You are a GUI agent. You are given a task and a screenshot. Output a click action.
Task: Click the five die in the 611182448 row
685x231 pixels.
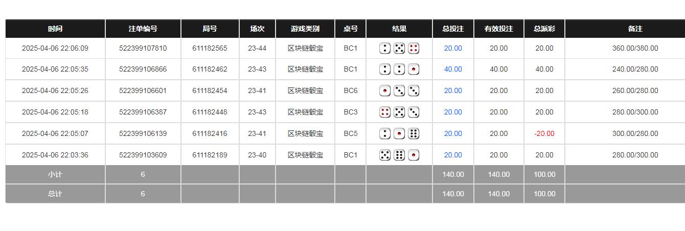tap(399, 112)
